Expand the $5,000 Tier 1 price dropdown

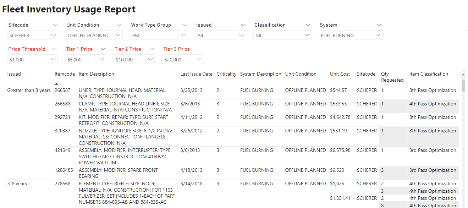click(x=86, y=59)
